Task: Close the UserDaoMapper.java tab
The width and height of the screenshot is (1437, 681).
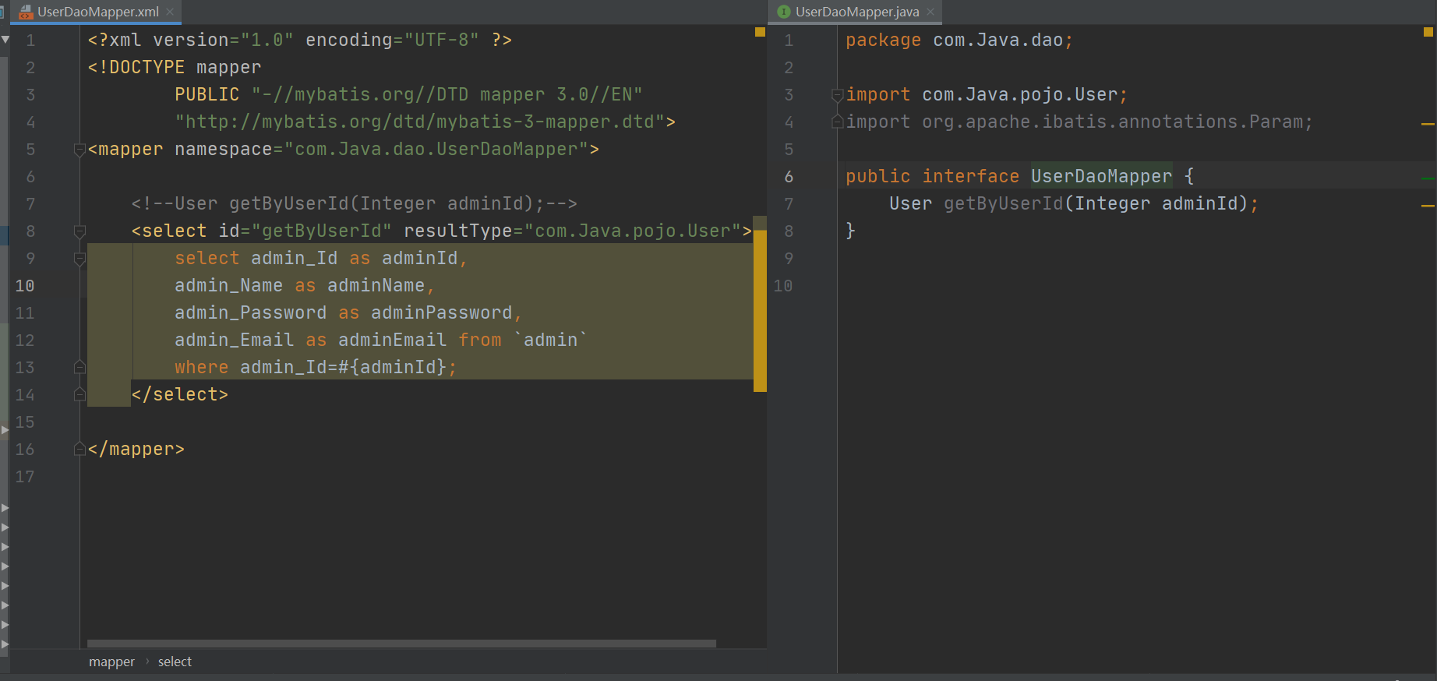Action: click(930, 12)
